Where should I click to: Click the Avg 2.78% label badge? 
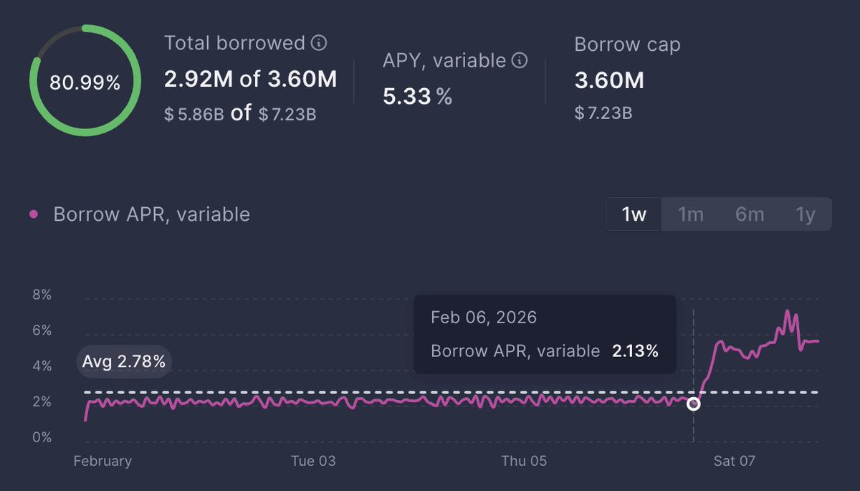pyautogui.click(x=124, y=362)
